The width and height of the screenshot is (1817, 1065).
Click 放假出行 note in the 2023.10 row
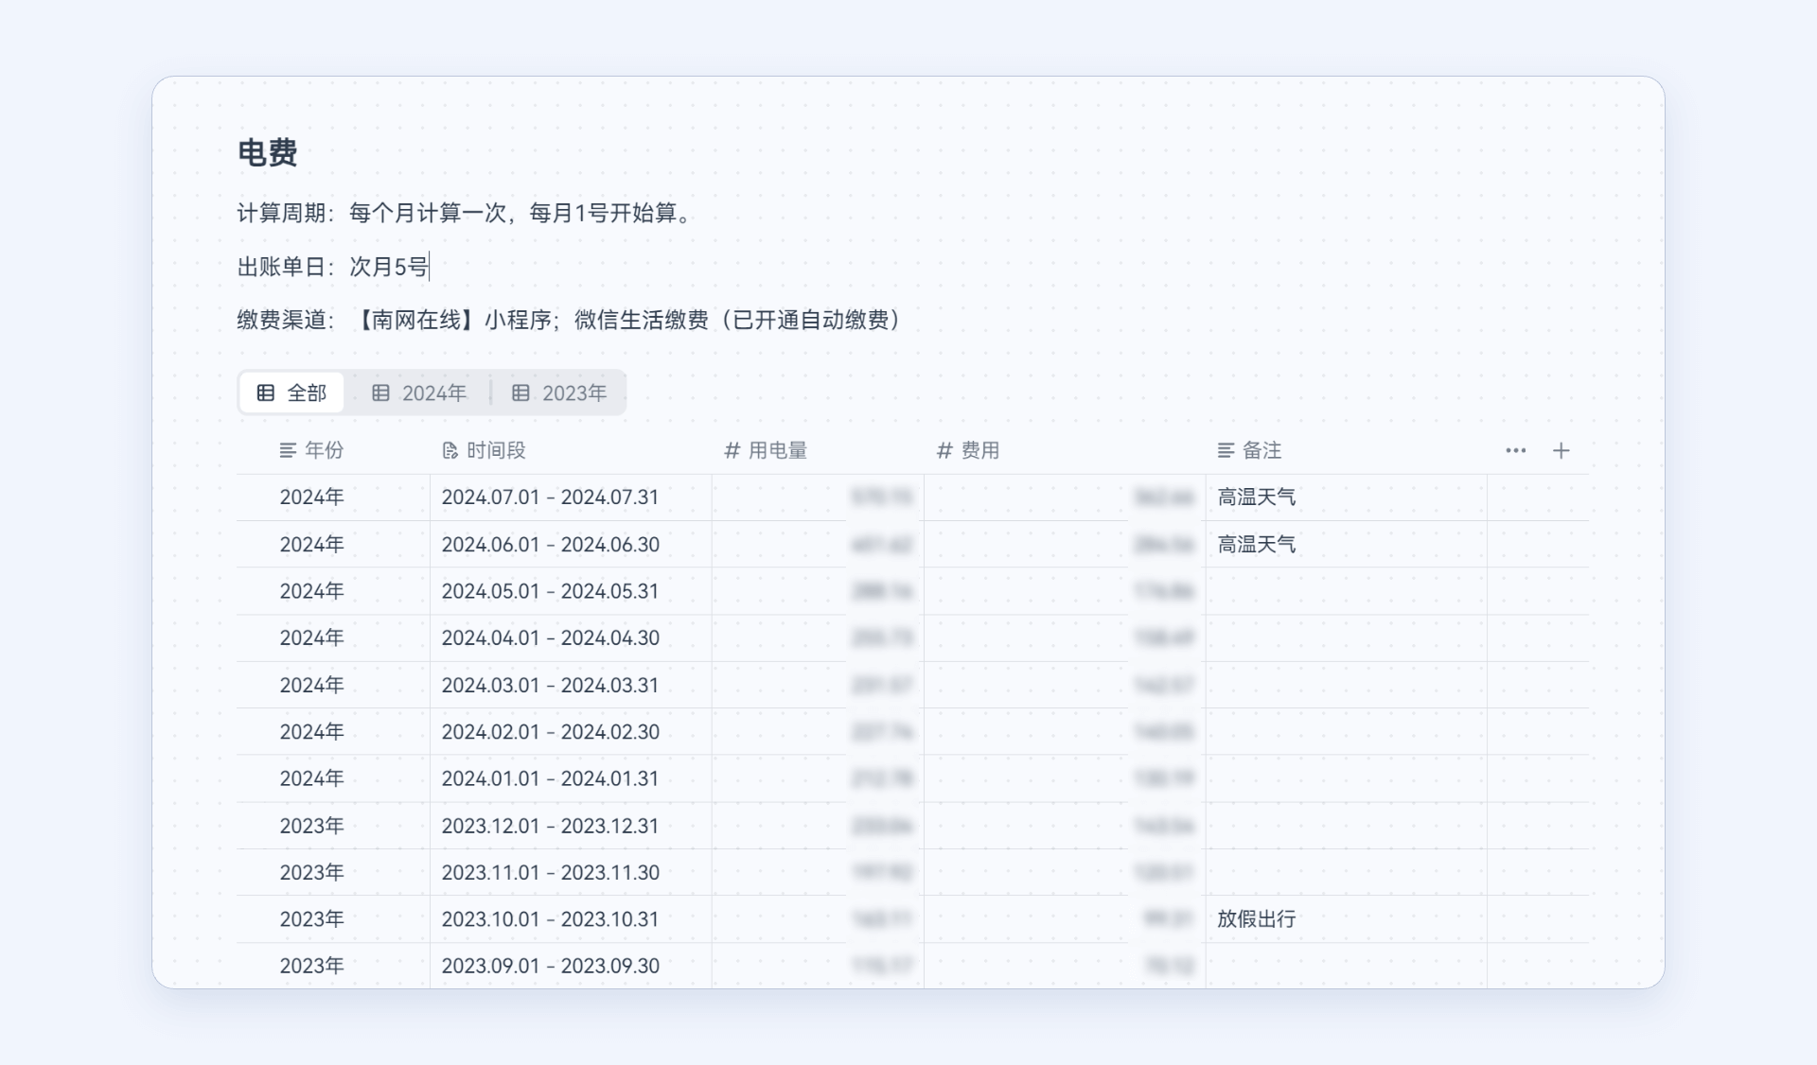1256,919
